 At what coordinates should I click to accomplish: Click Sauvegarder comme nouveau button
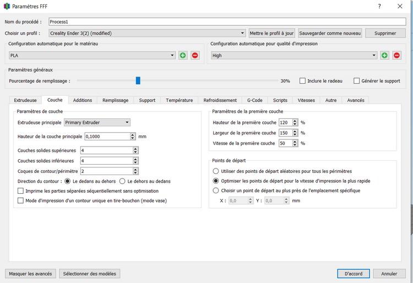pyautogui.click(x=330, y=33)
